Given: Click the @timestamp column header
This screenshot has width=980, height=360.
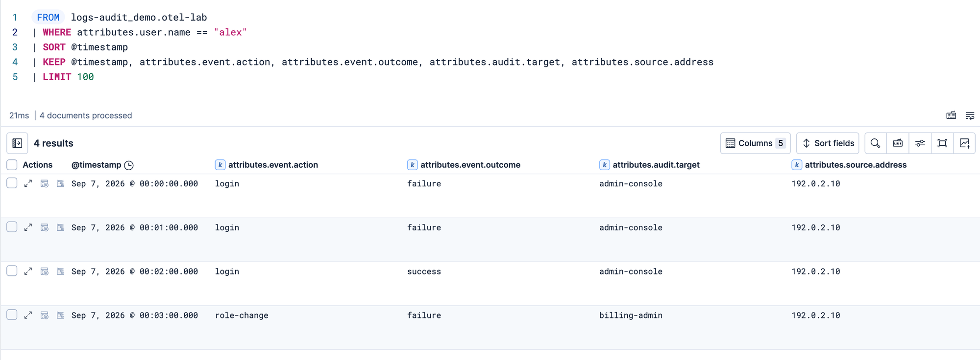Looking at the screenshot, I should point(97,165).
